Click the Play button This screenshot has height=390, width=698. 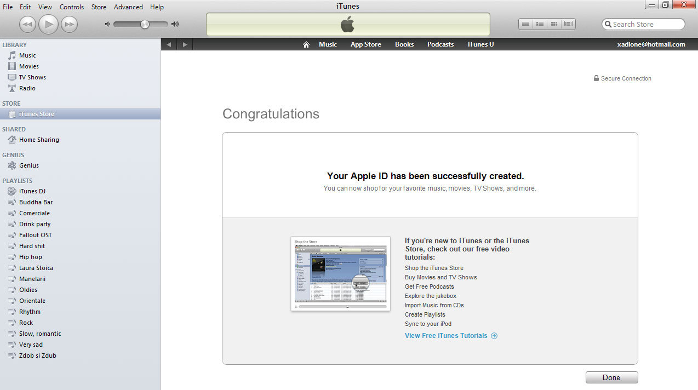point(48,24)
